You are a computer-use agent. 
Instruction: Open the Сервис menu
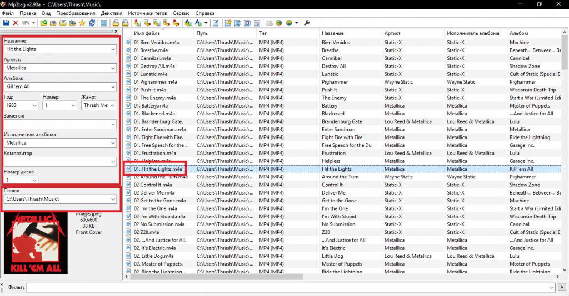[181, 13]
